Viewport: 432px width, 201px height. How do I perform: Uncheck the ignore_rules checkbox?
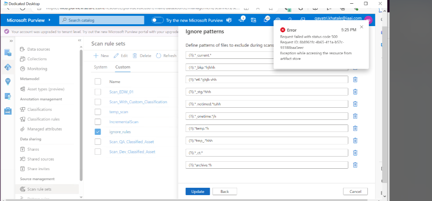[x=98, y=132]
